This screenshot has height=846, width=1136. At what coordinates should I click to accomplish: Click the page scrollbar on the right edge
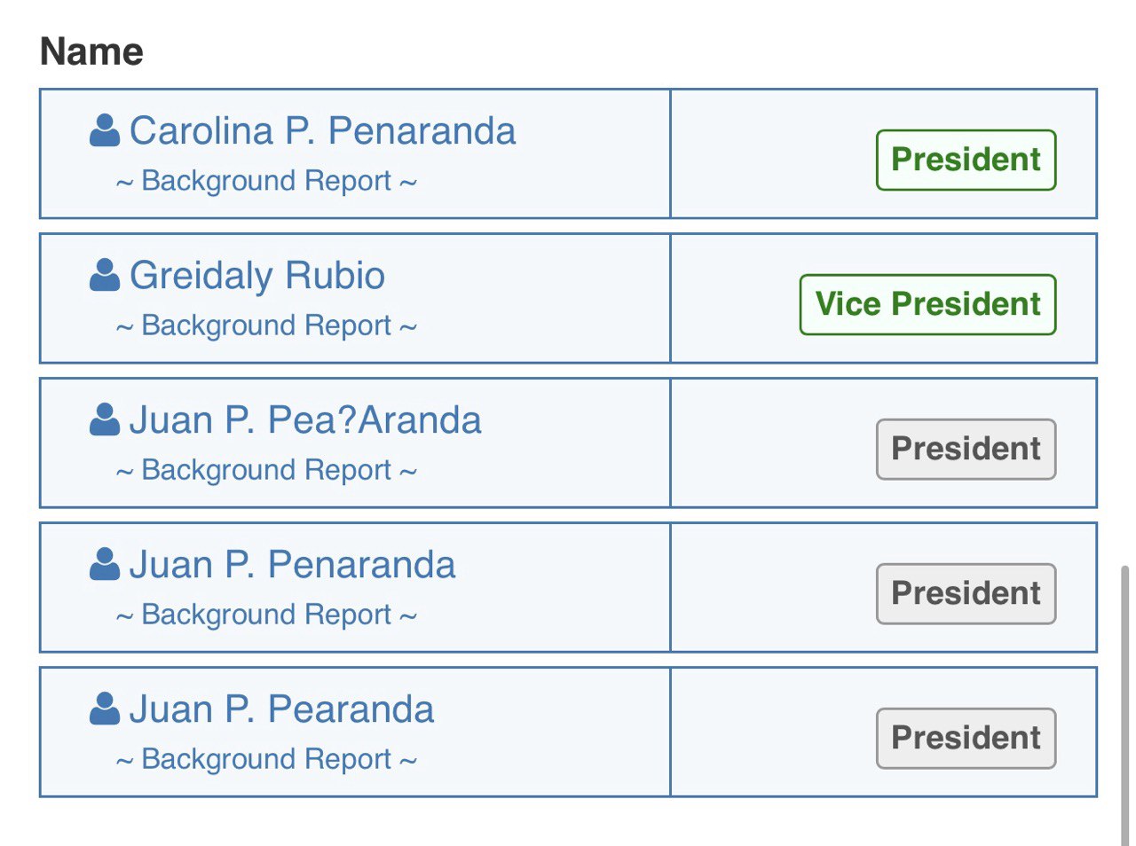point(1126,705)
